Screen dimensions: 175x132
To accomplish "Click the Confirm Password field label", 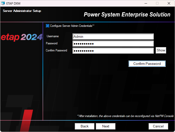I will click(56, 50).
